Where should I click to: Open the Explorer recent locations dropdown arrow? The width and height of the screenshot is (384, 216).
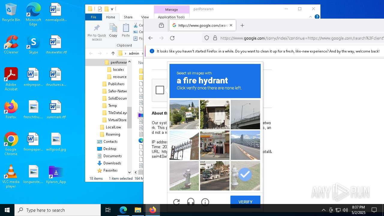coord(106,53)
